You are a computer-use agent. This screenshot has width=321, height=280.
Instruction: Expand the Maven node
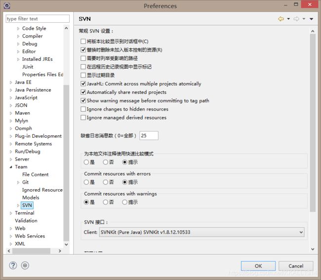[x=11, y=113]
